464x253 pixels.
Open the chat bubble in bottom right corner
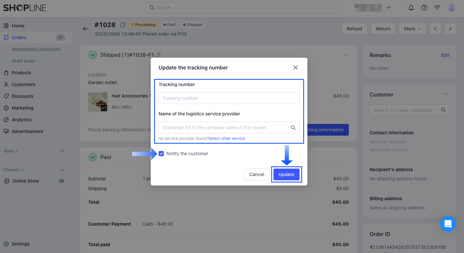click(x=448, y=224)
